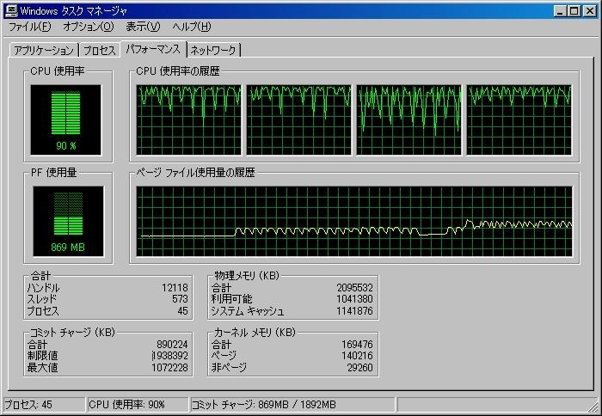Click the ページ ファイル使用量の履歴 label
The width and height of the screenshot is (602, 416).
click(195, 172)
